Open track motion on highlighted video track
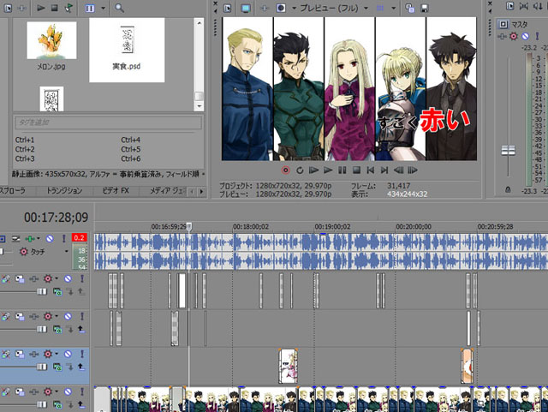The width and height of the screenshot is (548, 412). [20, 355]
